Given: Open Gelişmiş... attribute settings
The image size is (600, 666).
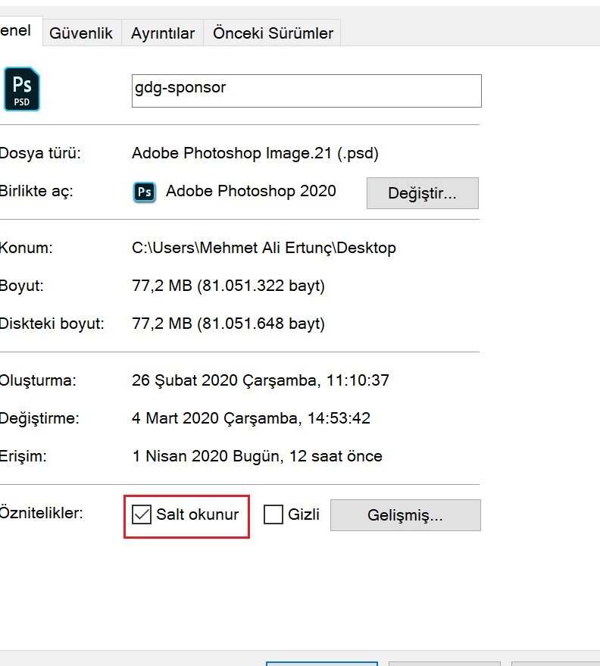Looking at the screenshot, I should (405, 515).
